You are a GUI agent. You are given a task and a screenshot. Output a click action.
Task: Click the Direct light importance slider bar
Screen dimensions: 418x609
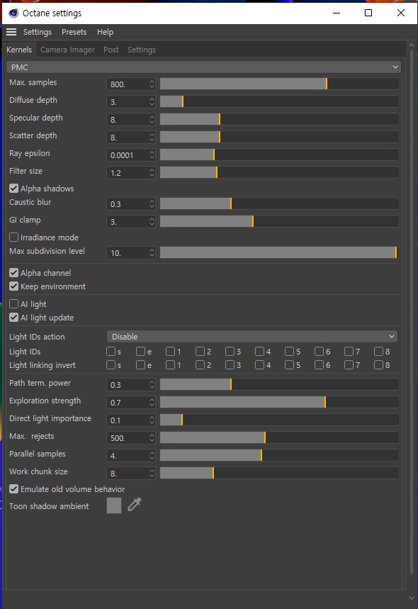tap(279, 420)
